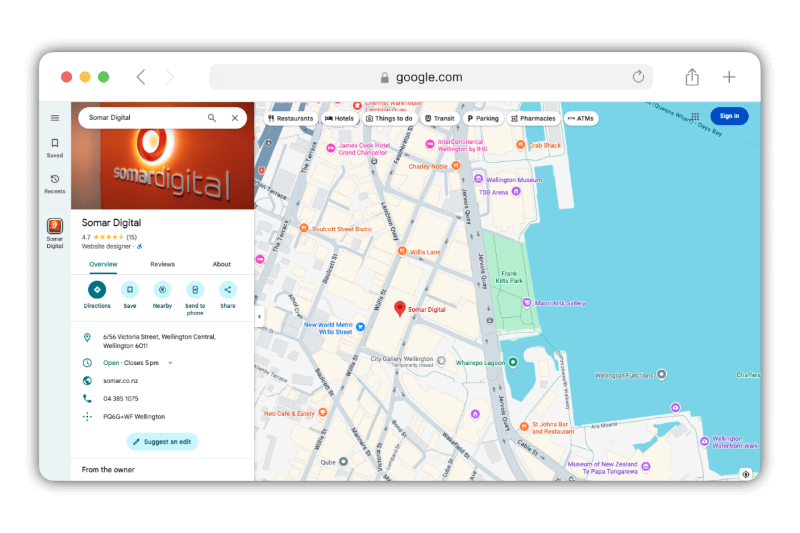Open Saved places from the sidebar

[x=55, y=147]
